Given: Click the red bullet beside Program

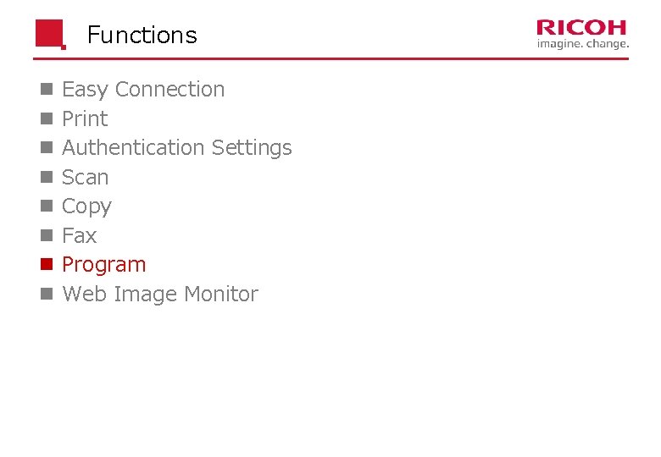Looking at the screenshot, I should 47,264.
